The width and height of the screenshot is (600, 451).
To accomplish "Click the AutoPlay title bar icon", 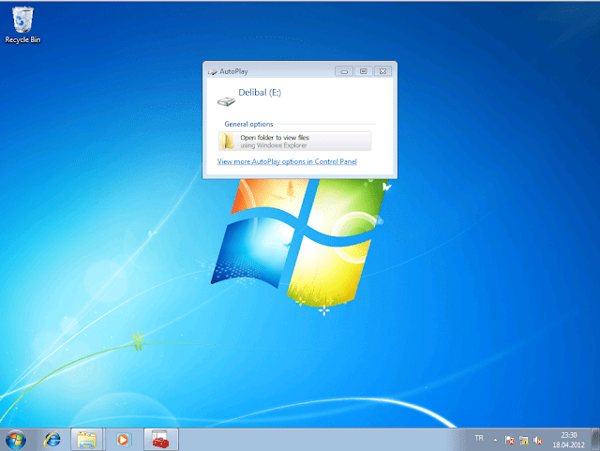I will click(x=212, y=70).
